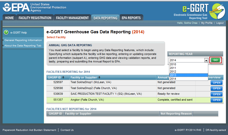Select the Data Reporting tab
This screenshot has height=135, width=228.
(105, 18)
